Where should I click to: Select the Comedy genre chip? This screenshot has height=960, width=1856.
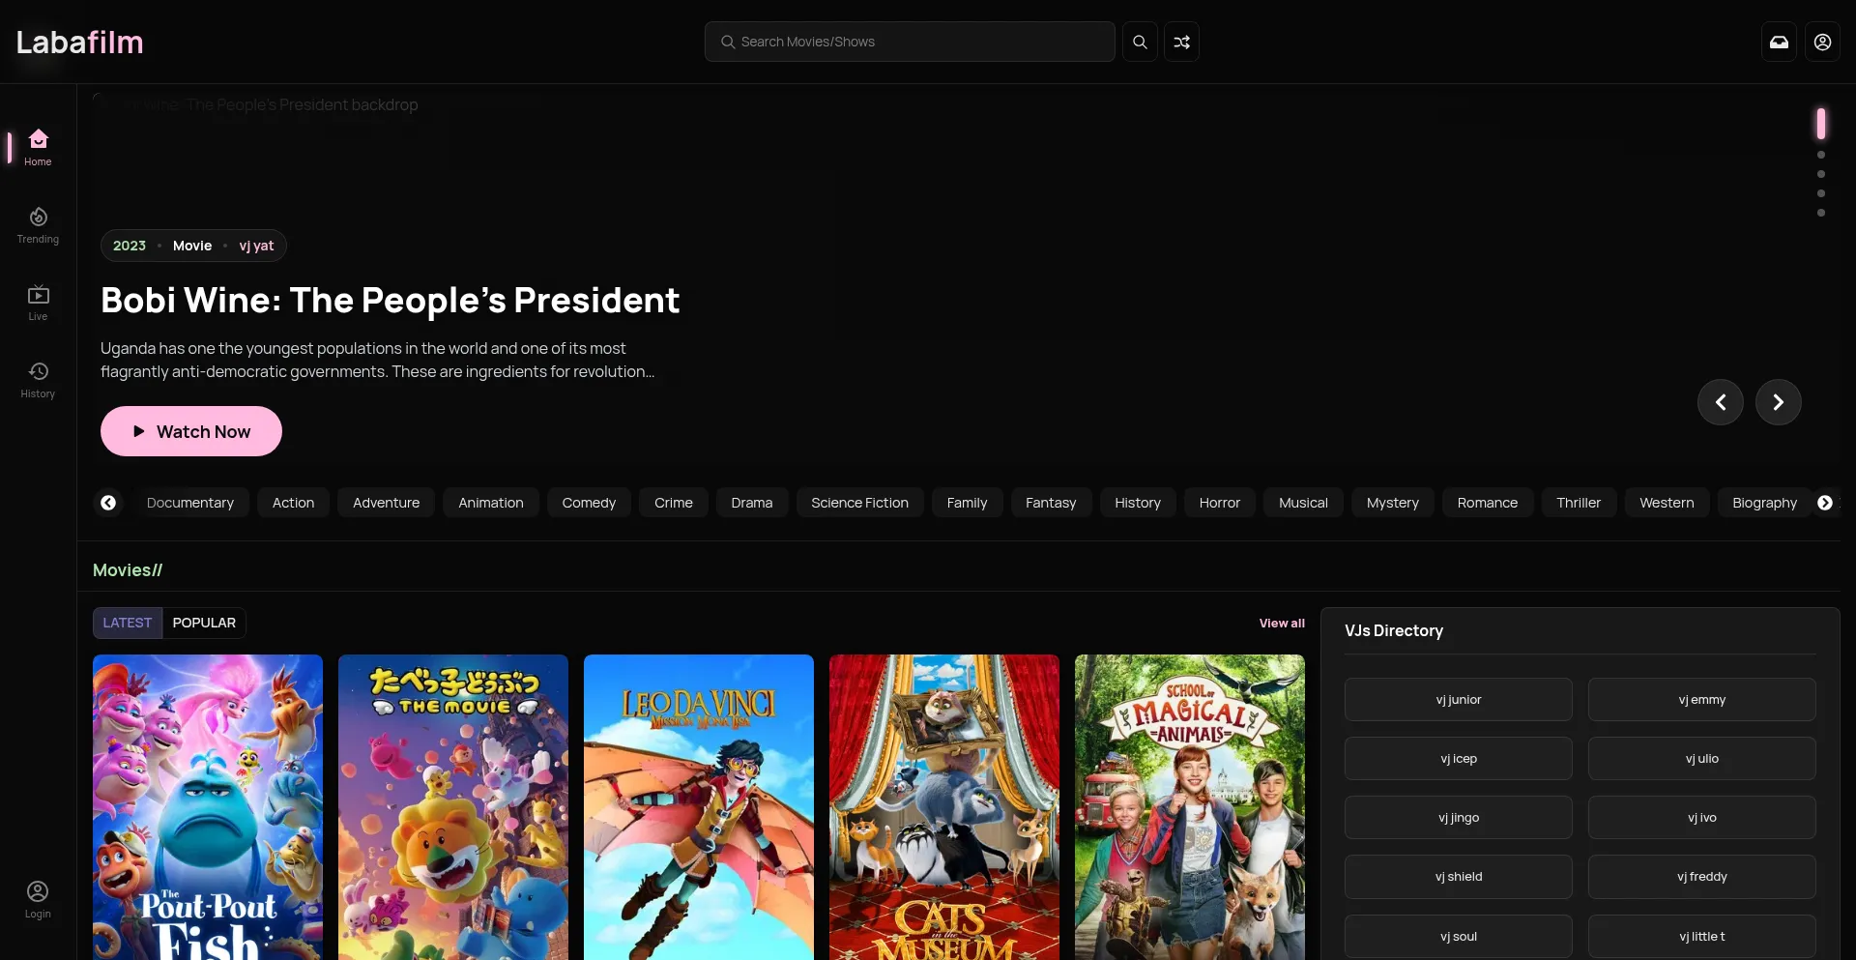[x=589, y=503]
